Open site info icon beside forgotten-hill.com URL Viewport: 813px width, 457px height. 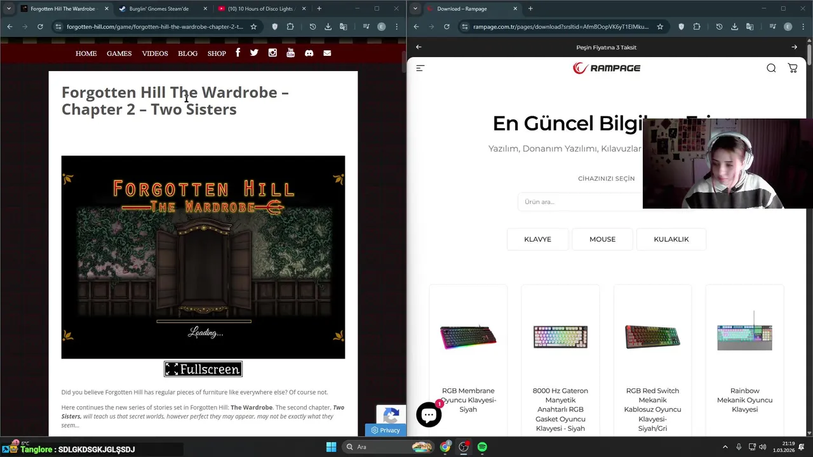pos(58,27)
